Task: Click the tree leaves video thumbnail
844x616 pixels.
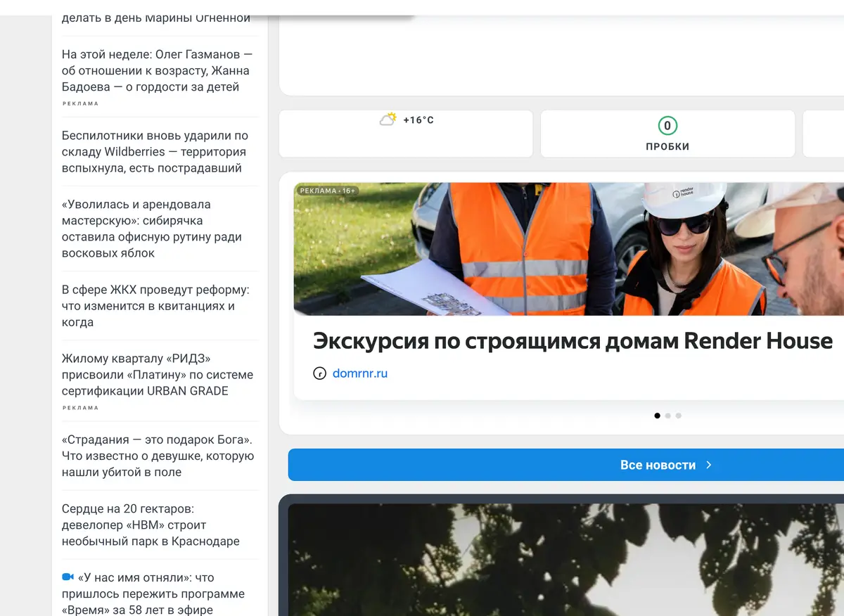Action: pos(566,560)
